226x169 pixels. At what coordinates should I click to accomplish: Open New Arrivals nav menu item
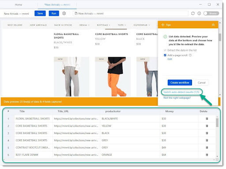tap(38, 25)
